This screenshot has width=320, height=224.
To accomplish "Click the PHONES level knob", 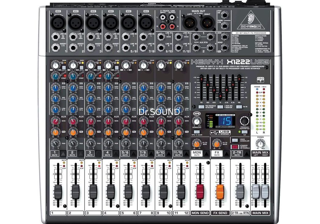I will coord(260,143).
